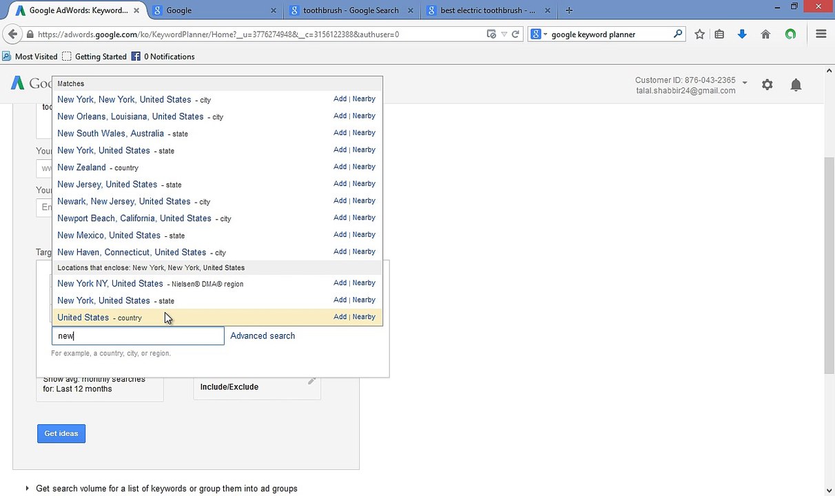
Task: Open URL history dropdown arrow
Action: pyautogui.click(x=504, y=34)
